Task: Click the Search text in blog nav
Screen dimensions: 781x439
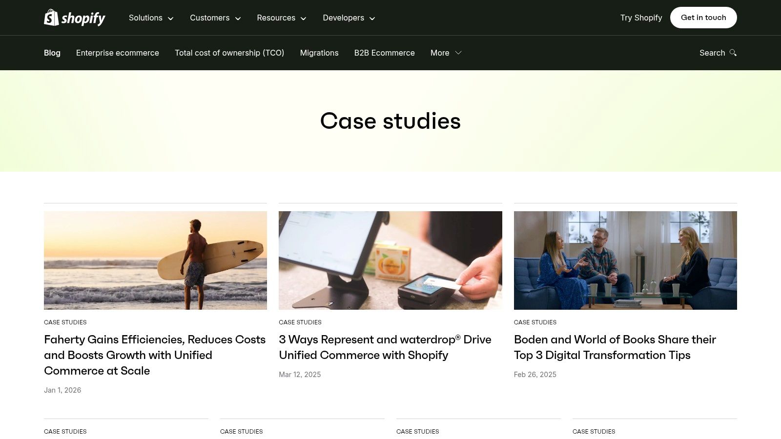Action: (x=712, y=53)
